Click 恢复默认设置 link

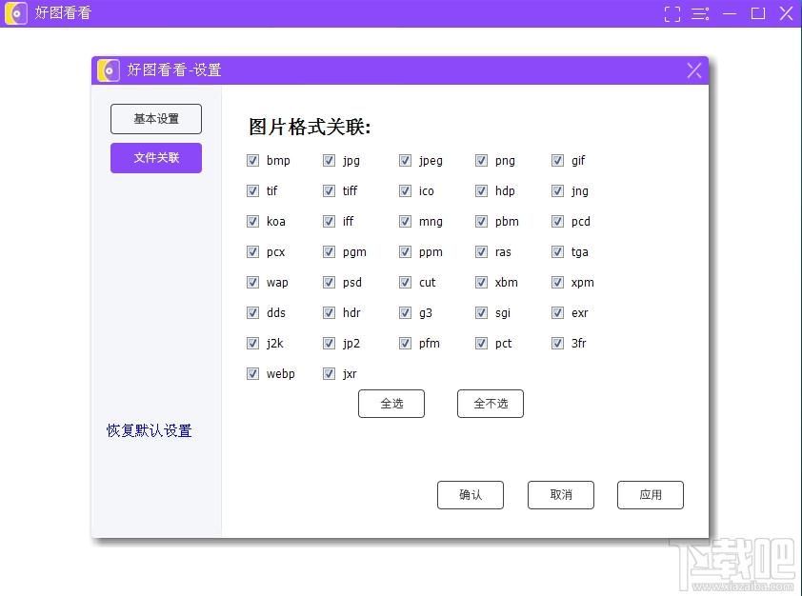pyautogui.click(x=149, y=431)
